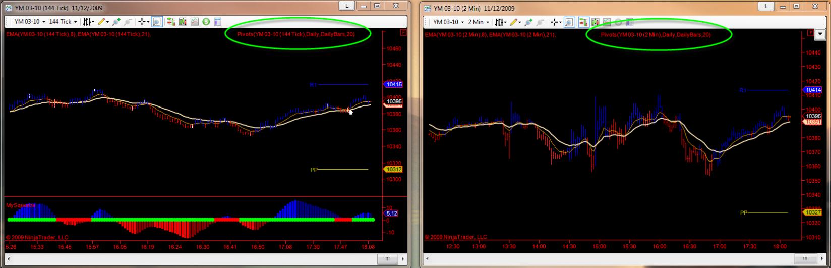
Task: Activate cross hair tool in 144 Tick window
Action: point(141,22)
